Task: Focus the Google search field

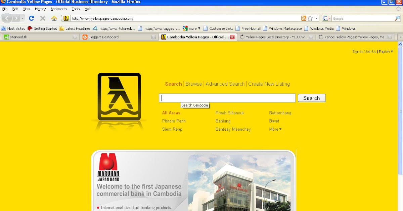Action: (363, 18)
